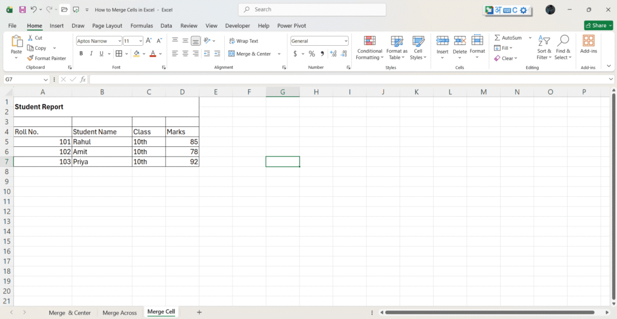The height and width of the screenshot is (319, 617).
Task: Toggle Underline formatting
Action: pyautogui.click(x=101, y=54)
